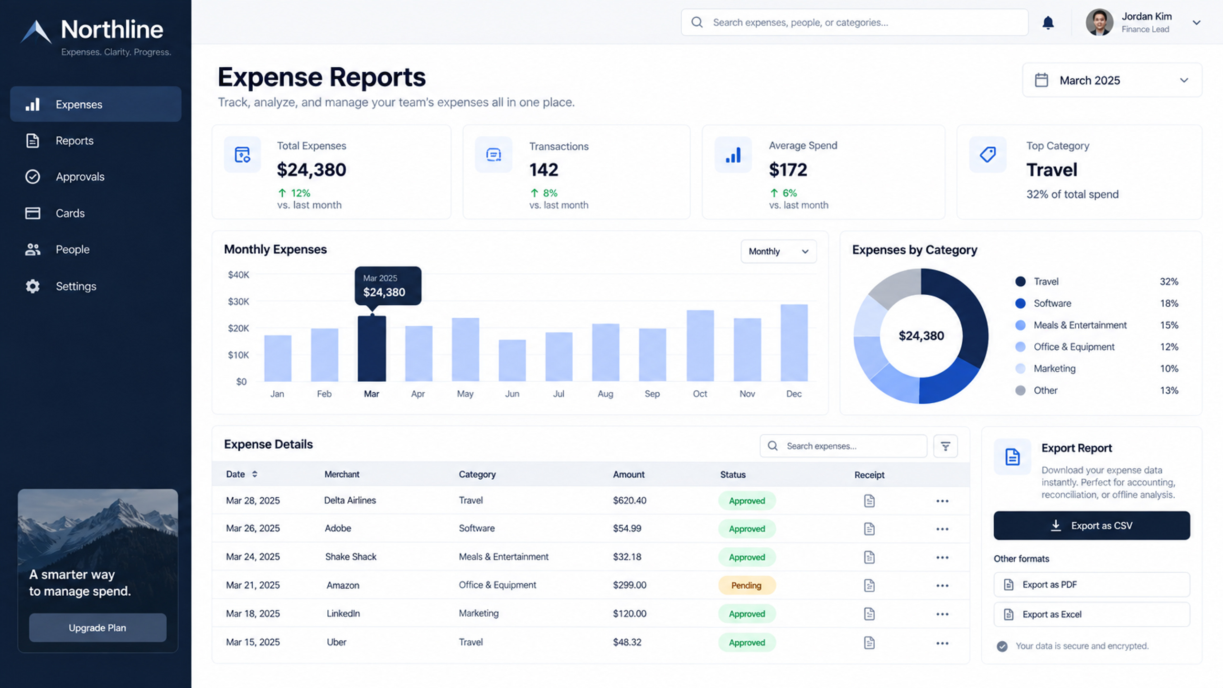Image resolution: width=1223 pixels, height=688 pixels.
Task: Click the Export as CSV button
Action: click(x=1092, y=526)
